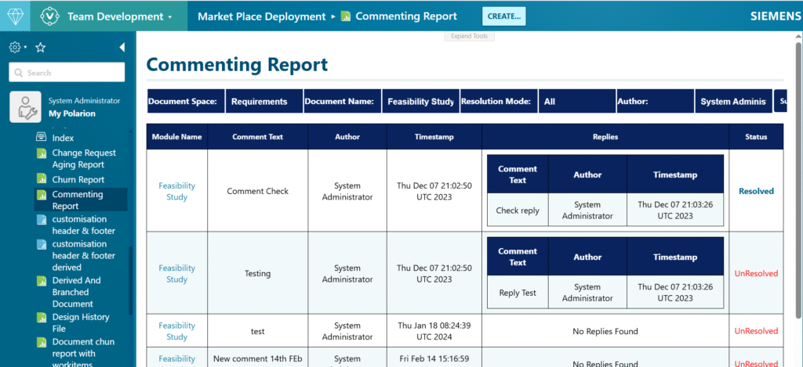Click the Design History File report icon
Screen dimensions: 803x367
42,318
